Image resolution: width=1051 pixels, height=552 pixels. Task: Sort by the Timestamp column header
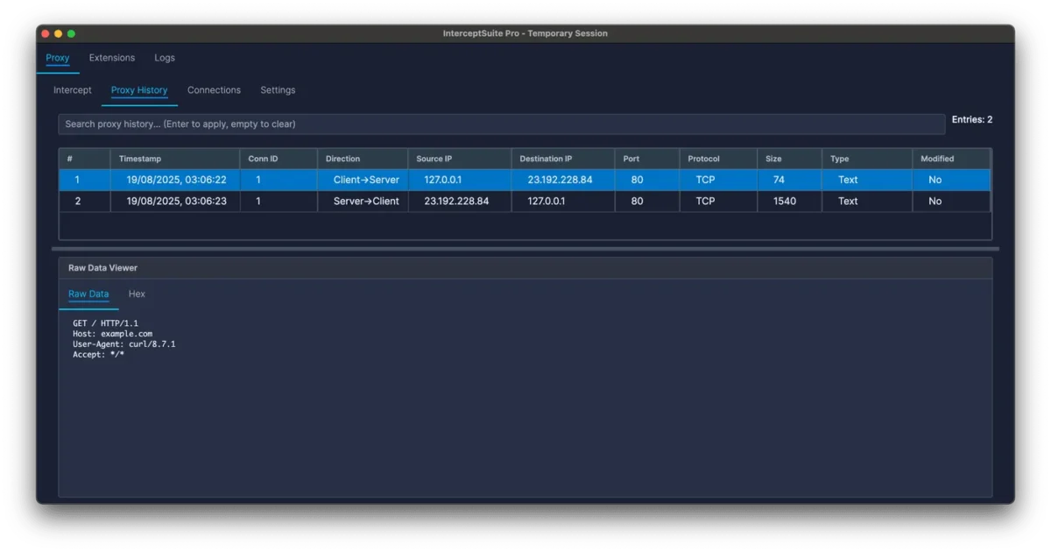(175, 159)
